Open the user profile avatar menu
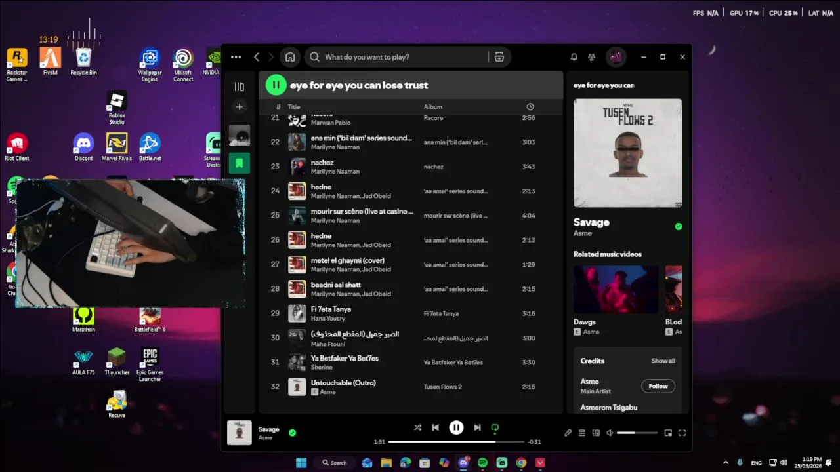 pyautogui.click(x=616, y=57)
